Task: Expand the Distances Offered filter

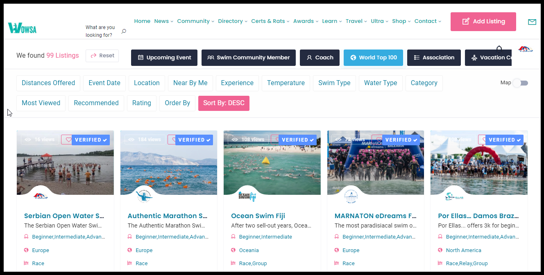Action: (48, 83)
